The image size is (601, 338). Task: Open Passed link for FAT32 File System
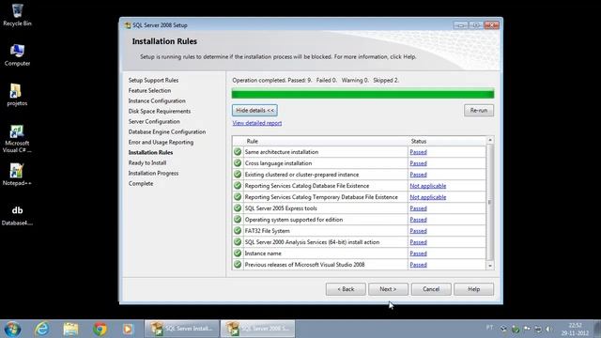[418, 231]
